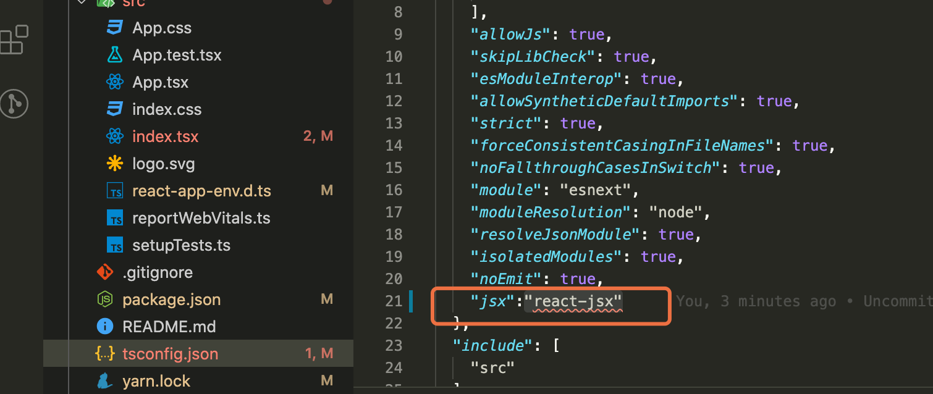Open App.test.tsx file
Screen dimensions: 933x394
click(x=177, y=55)
